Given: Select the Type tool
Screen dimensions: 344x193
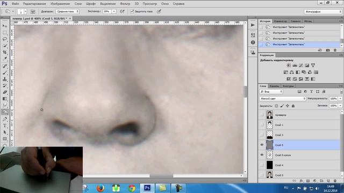Looking at the screenshot, I should (x=5, y=126).
